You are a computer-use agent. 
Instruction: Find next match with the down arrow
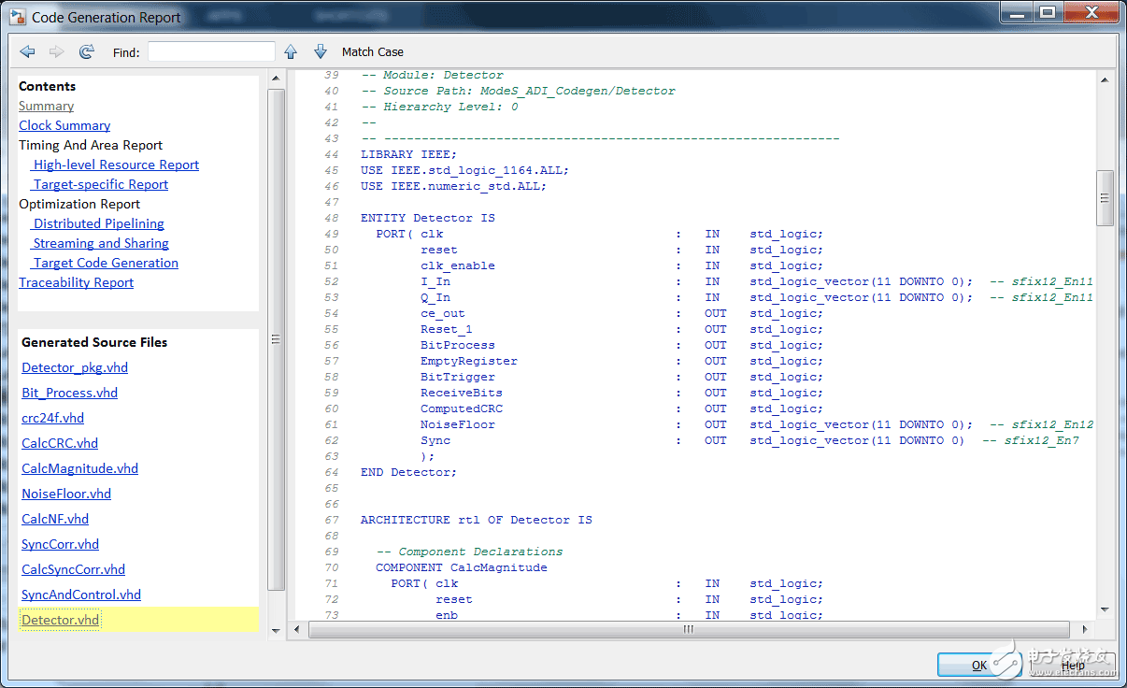click(x=320, y=51)
